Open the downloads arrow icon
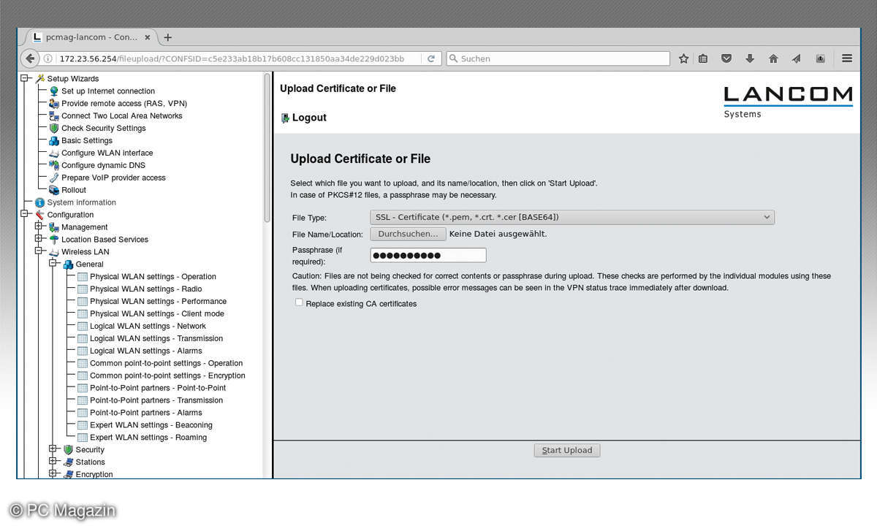This screenshot has width=877, height=526. pyautogui.click(x=750, y=58)
